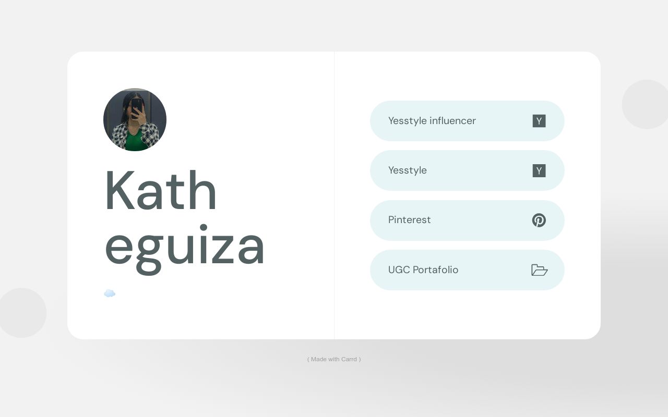
Task: Click the Y icon beside Yesstyle
Action: 539,170
